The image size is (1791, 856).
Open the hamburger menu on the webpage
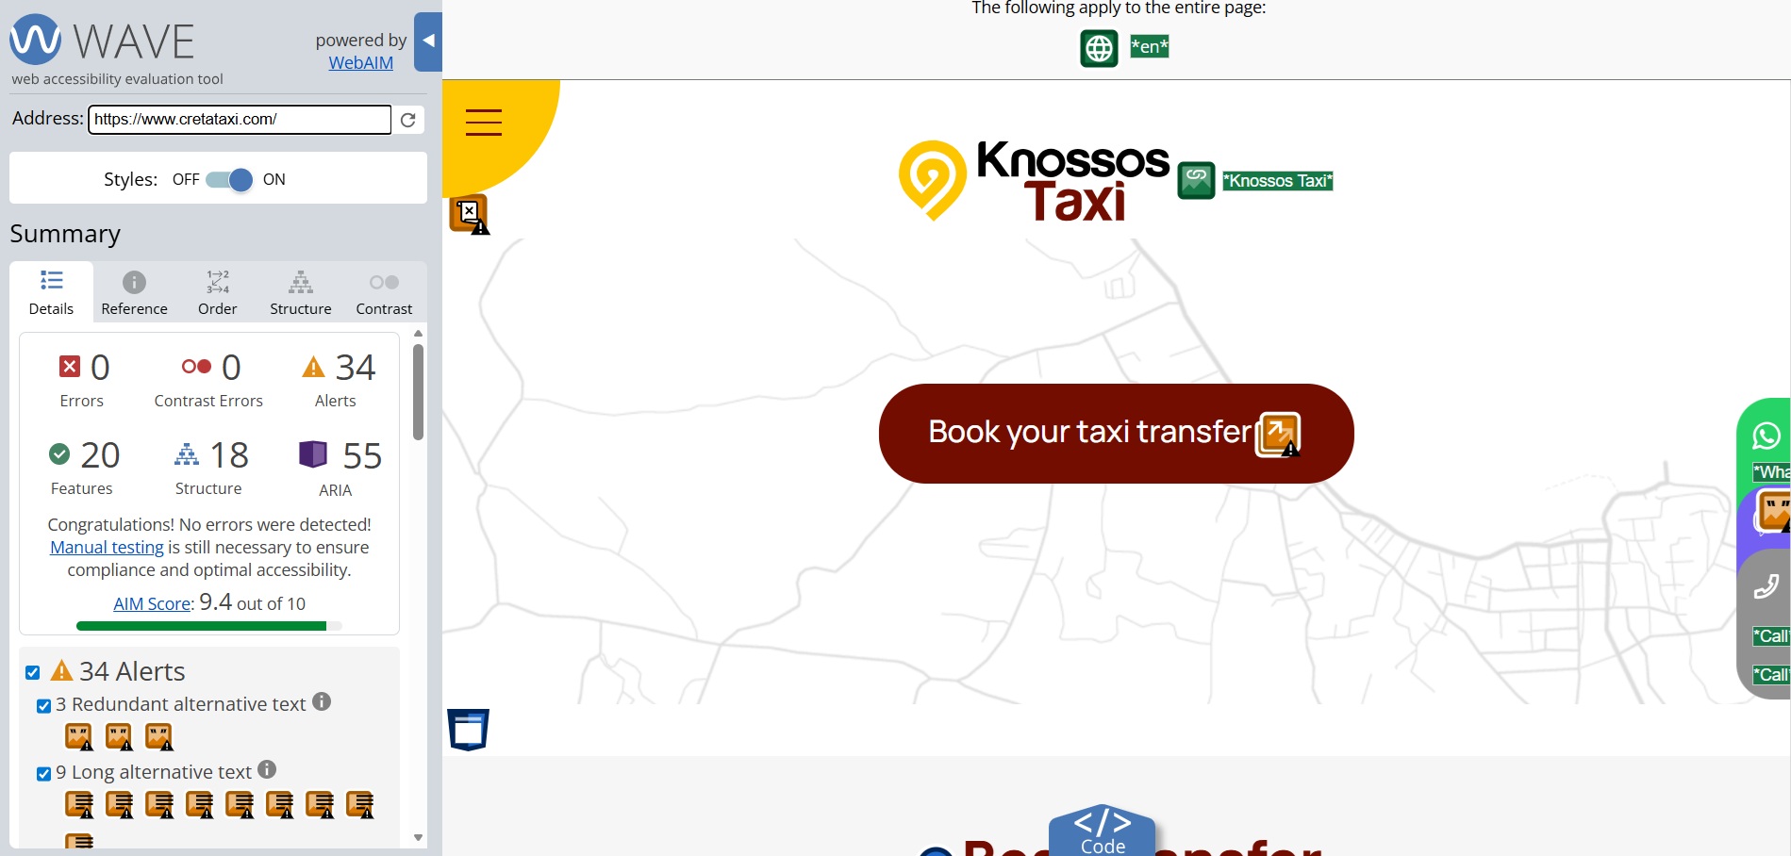point(484,123)
